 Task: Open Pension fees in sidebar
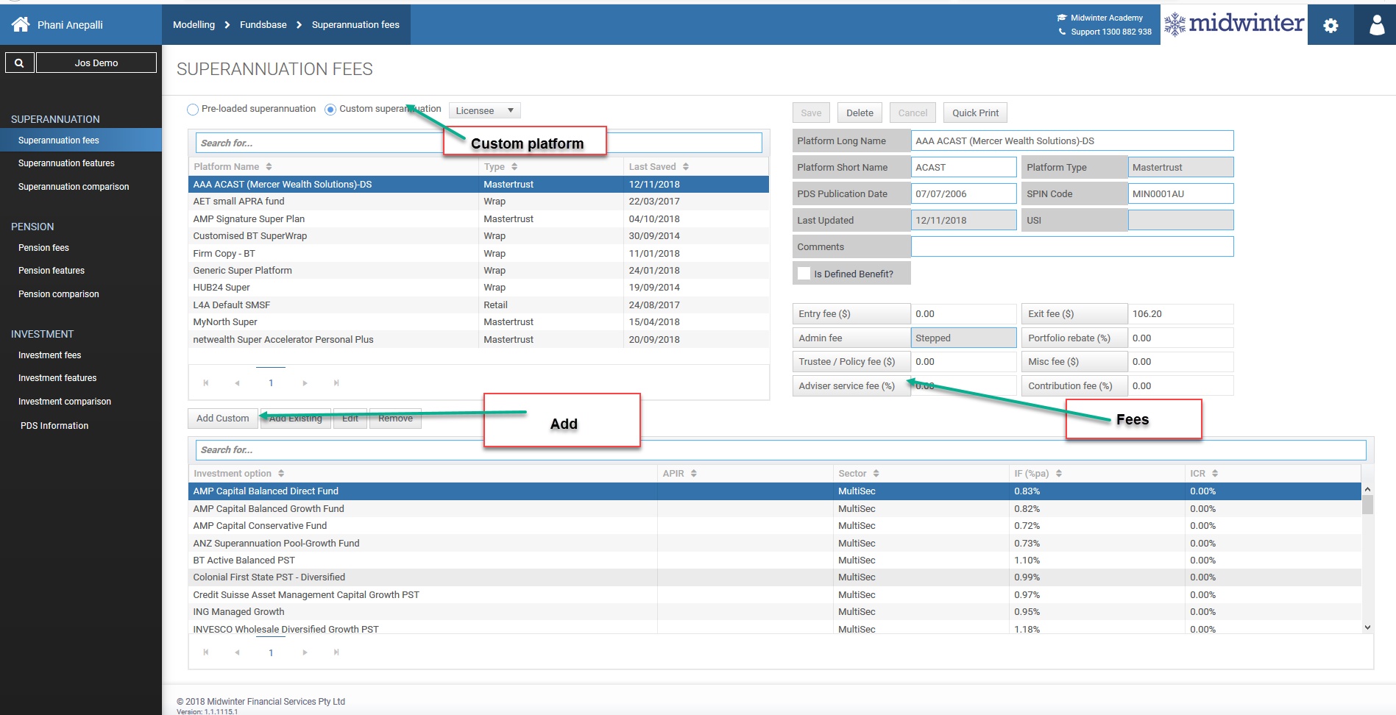click(43, 248)
